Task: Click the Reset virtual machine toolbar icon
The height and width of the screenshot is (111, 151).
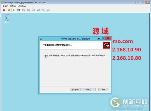Action: [x=18, y=10]
